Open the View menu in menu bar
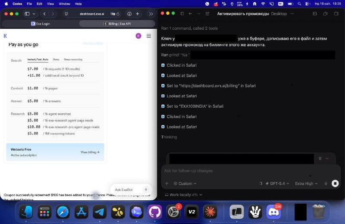 (x=50, y=3)
